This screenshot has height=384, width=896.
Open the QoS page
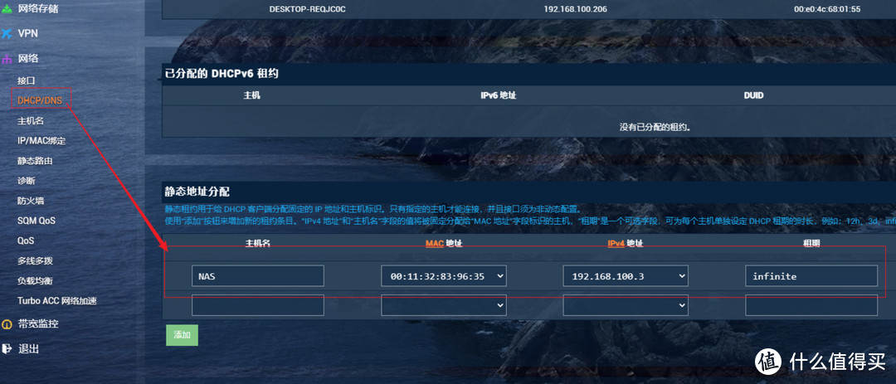(26, 241)
